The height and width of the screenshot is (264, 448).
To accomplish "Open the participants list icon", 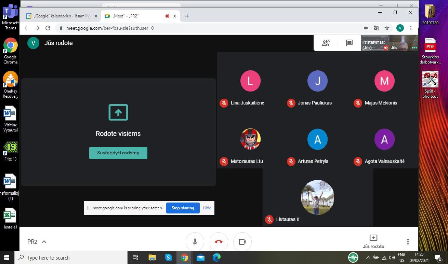I will [x=326, y=43].
